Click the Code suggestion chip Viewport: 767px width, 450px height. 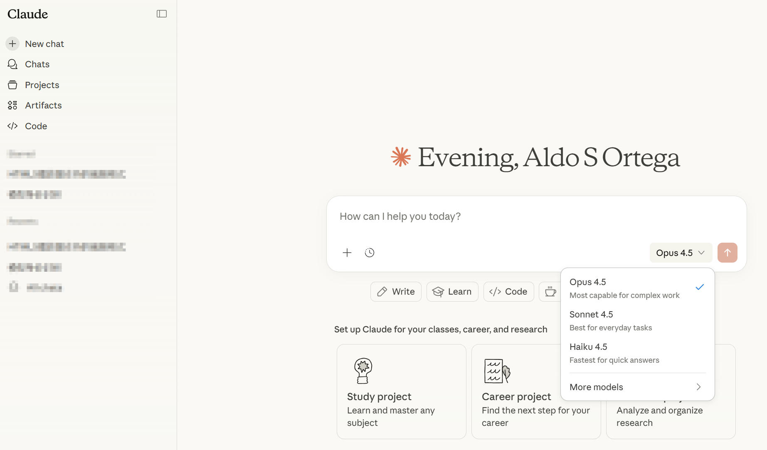(508, 292)
